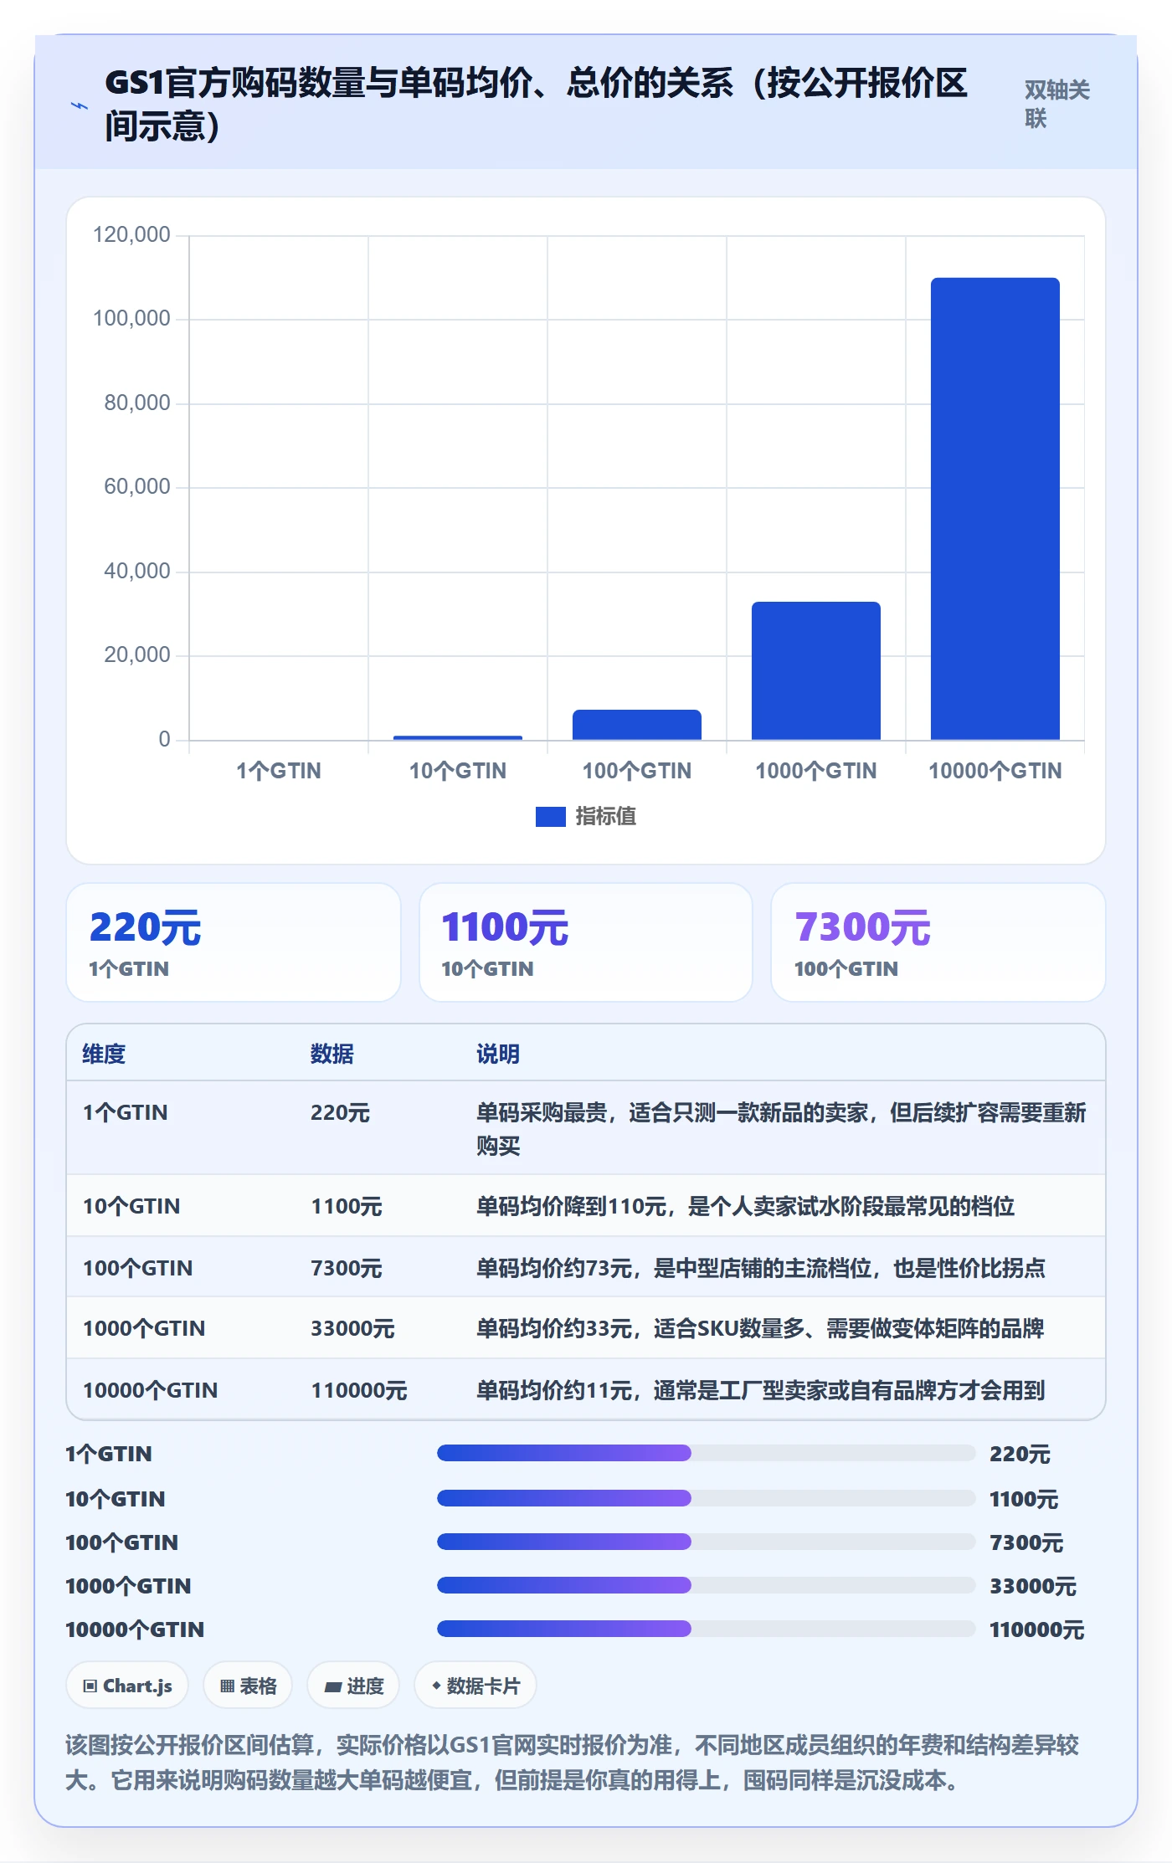
Task: Click the 1000个GTIN progress bar
Action: (706, 1585)
